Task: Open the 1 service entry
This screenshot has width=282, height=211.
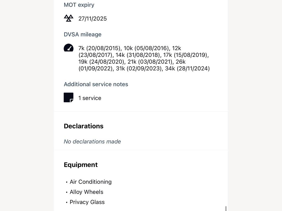Action: [x=90, y=98]
